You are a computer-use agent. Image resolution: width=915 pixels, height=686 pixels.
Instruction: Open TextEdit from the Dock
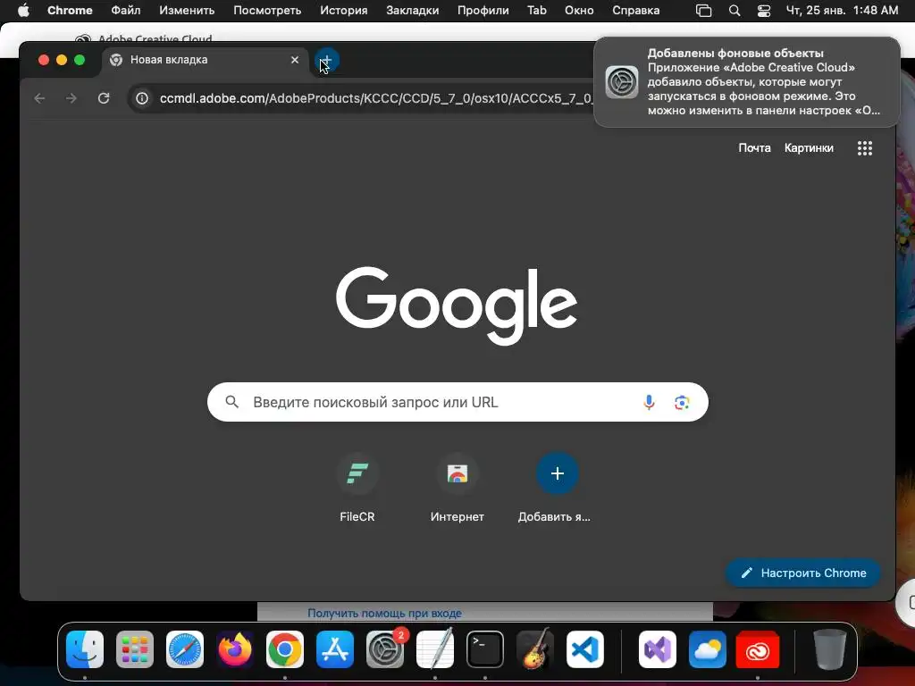[x=435, y=649]
